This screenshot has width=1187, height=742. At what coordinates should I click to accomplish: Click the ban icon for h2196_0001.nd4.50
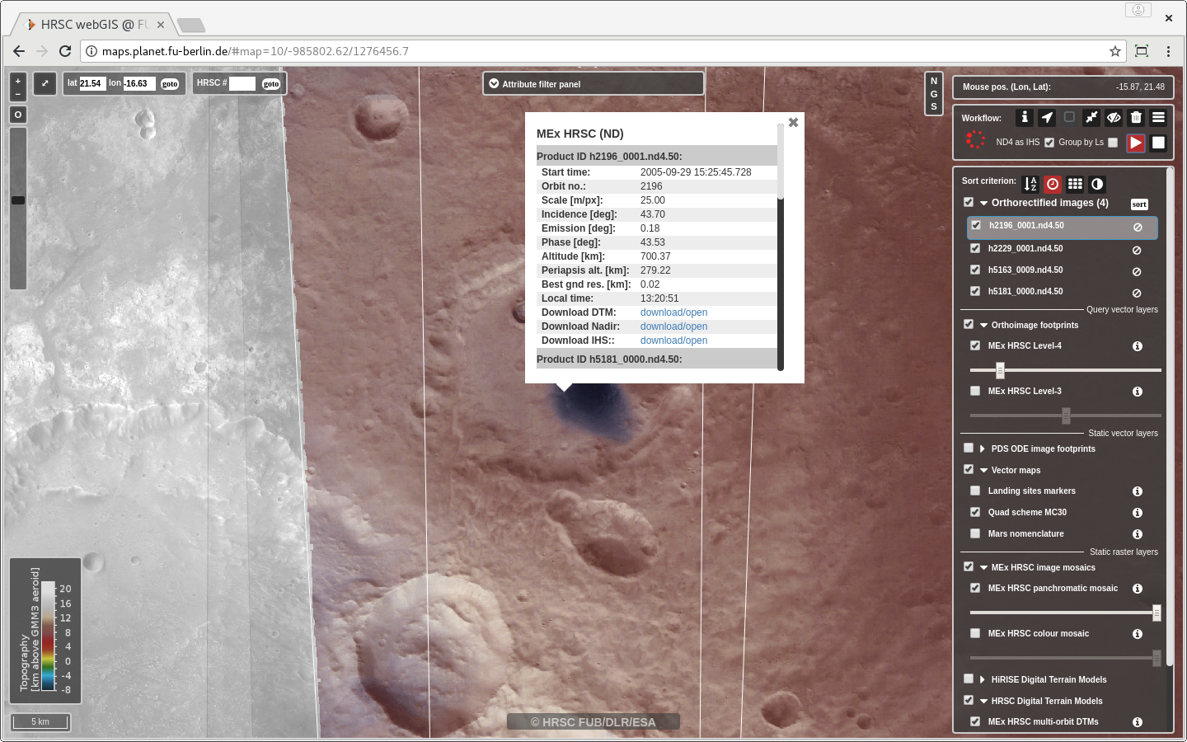tap(1138, 228)
